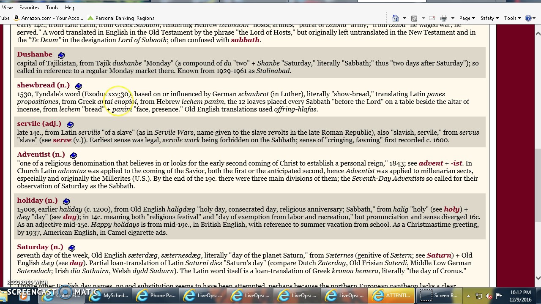Click the muted volume speaker icon
Screen dimensions: 541x304
click(x=489, y=296)
